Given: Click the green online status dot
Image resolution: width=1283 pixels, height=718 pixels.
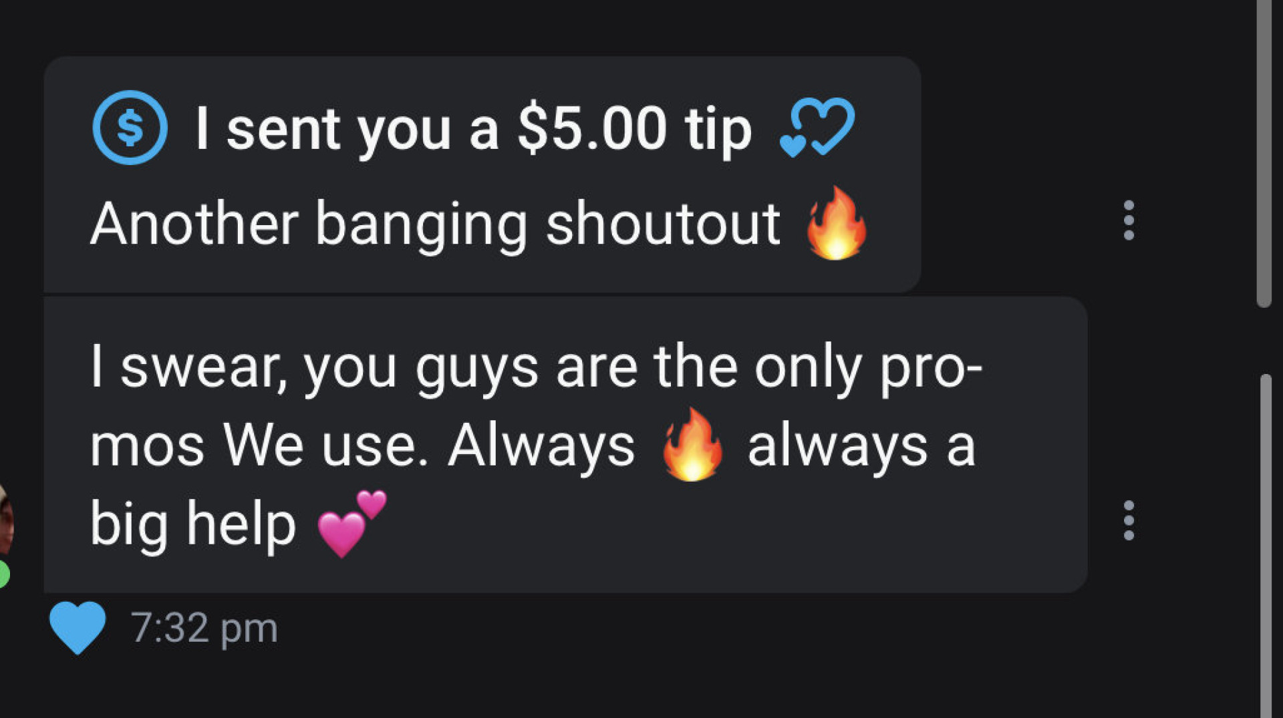Looking at the screenshot, I should click(3, 574).
